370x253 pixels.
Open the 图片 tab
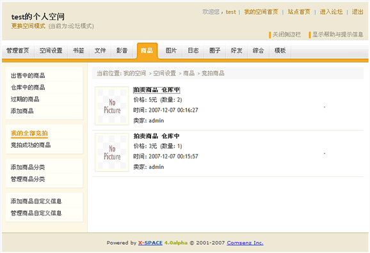172,50
